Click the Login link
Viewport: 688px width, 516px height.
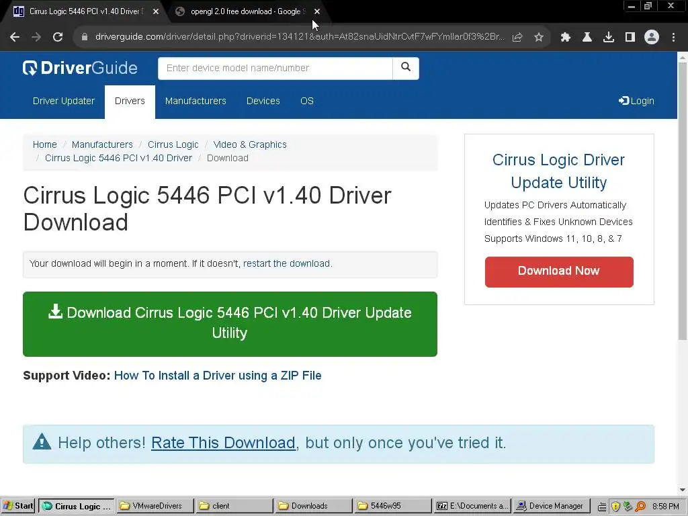coord(636,101)
